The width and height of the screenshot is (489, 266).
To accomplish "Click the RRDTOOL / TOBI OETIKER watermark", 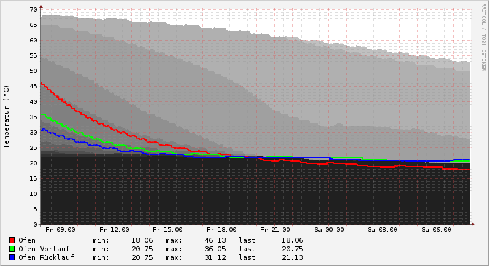I will point(483,37).
